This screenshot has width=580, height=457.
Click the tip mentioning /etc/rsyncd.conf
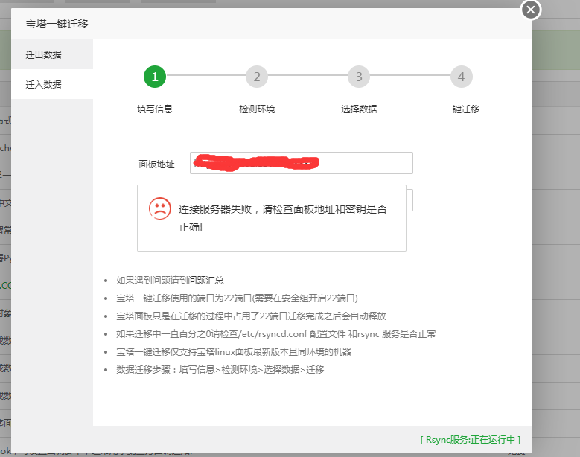pyautogui.click(x=276, y=334)
